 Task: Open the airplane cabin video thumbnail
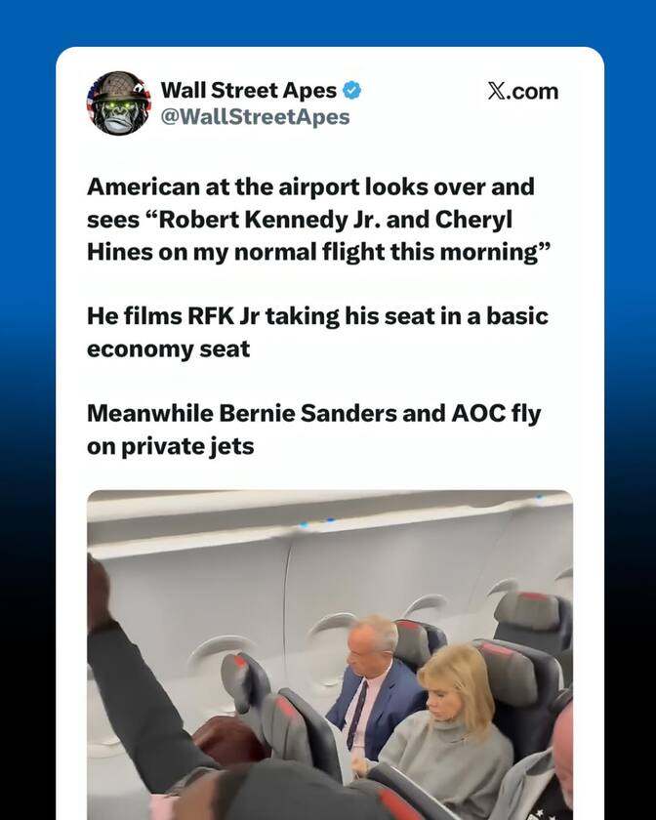(x=330, y=655)
